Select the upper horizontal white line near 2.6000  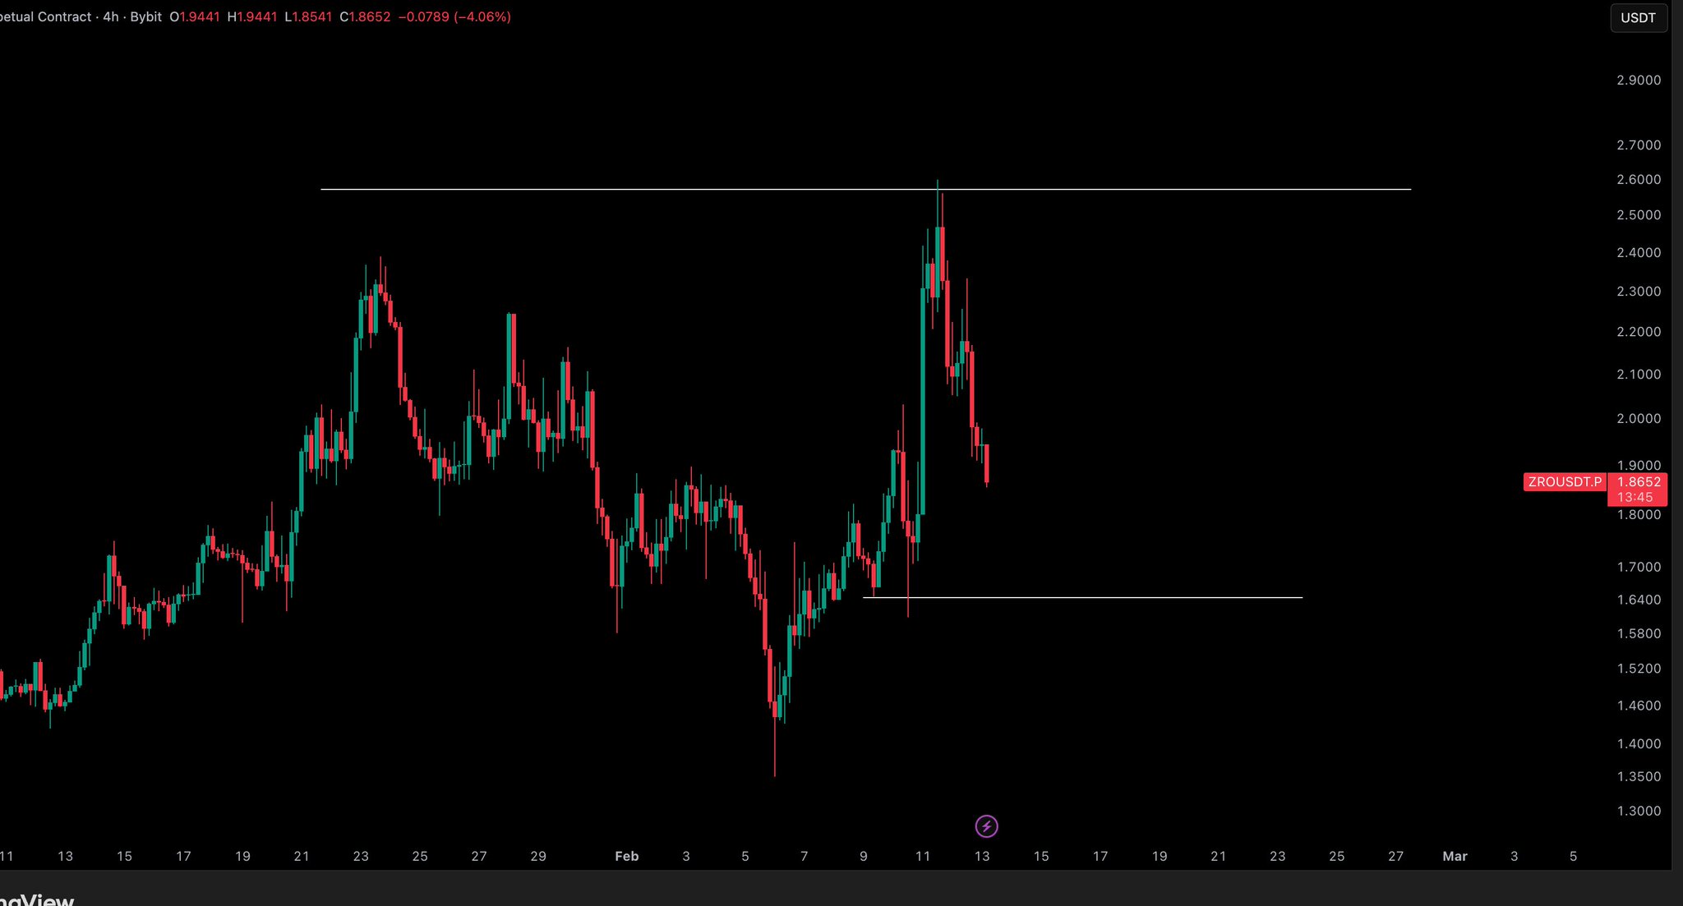click(657, 190)
